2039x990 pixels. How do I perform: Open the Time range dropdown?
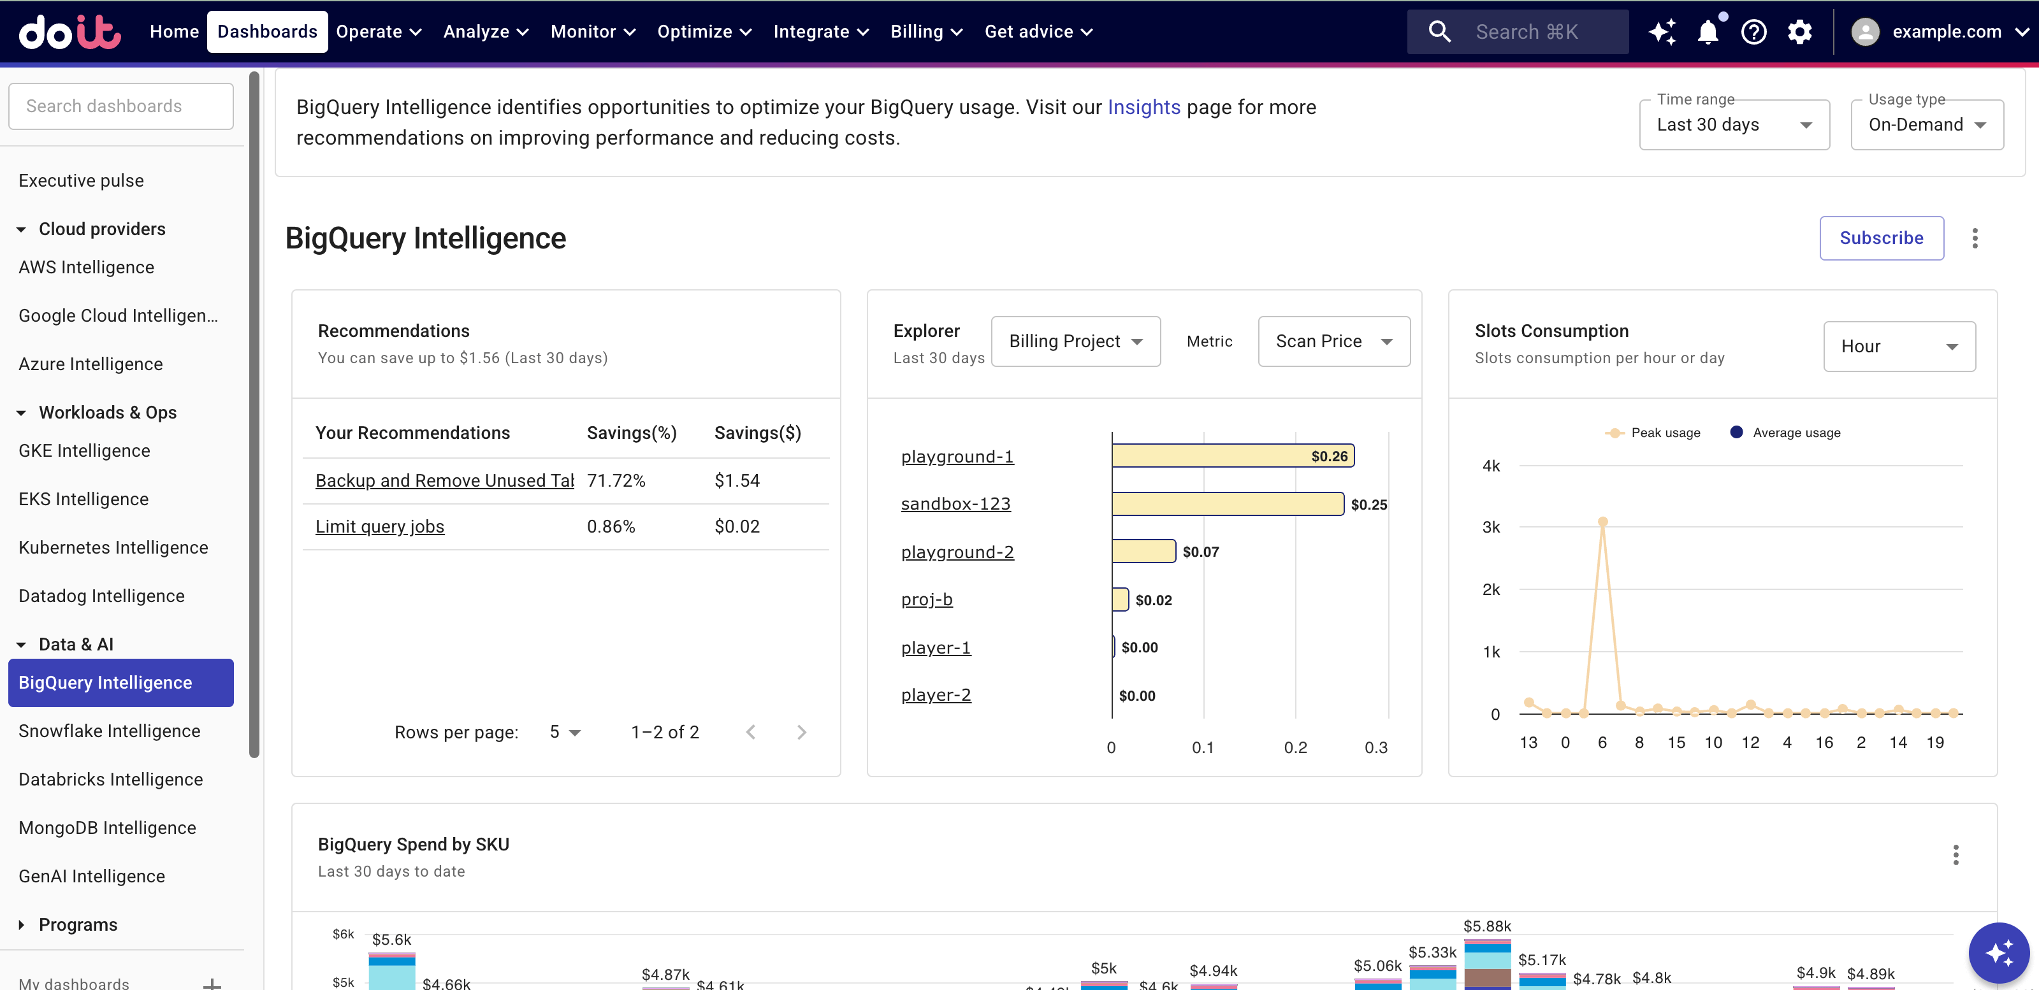[x=1734, y=125]
